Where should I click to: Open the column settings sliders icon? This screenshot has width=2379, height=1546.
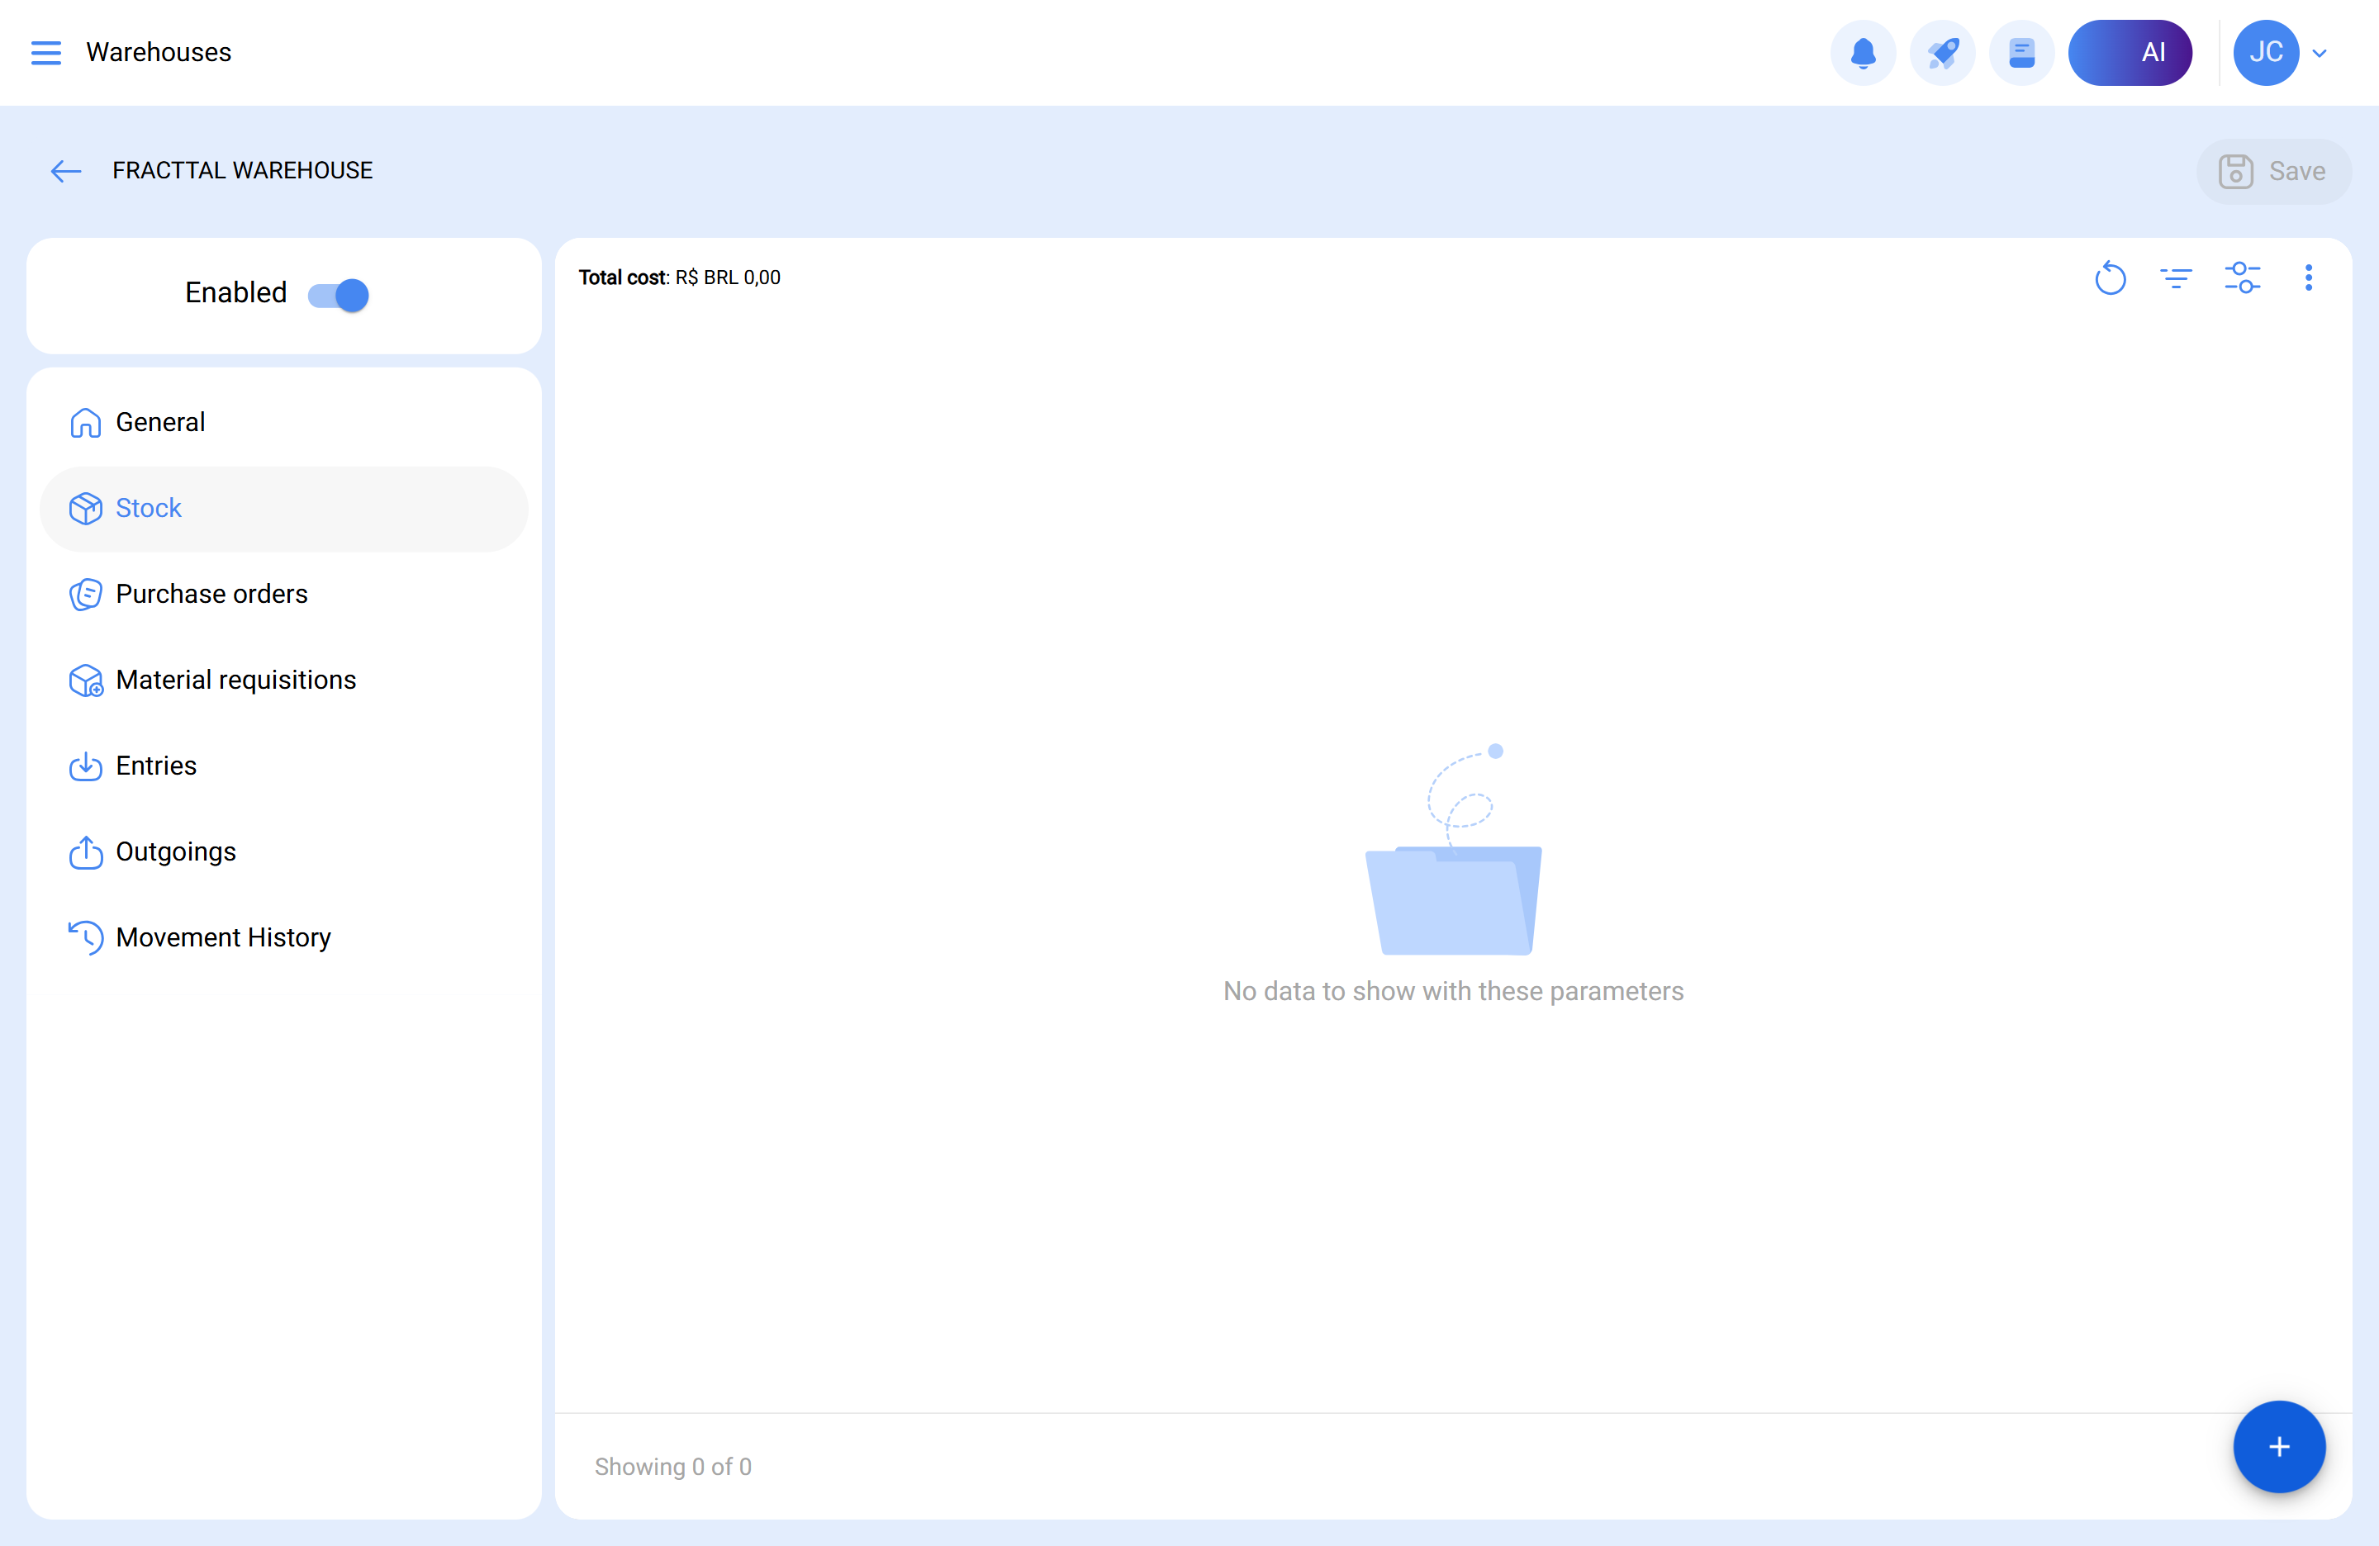click(x=2242, y=277)
